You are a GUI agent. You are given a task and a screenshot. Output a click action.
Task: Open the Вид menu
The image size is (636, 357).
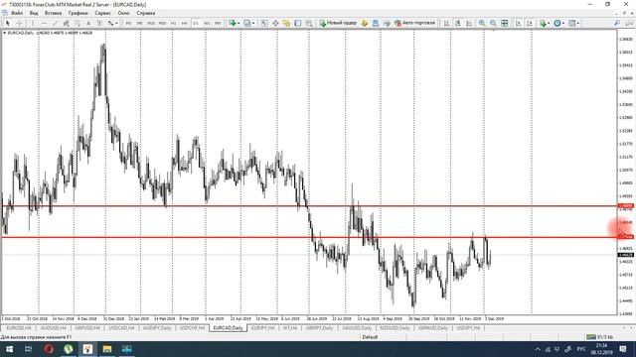tap(34, 13)
